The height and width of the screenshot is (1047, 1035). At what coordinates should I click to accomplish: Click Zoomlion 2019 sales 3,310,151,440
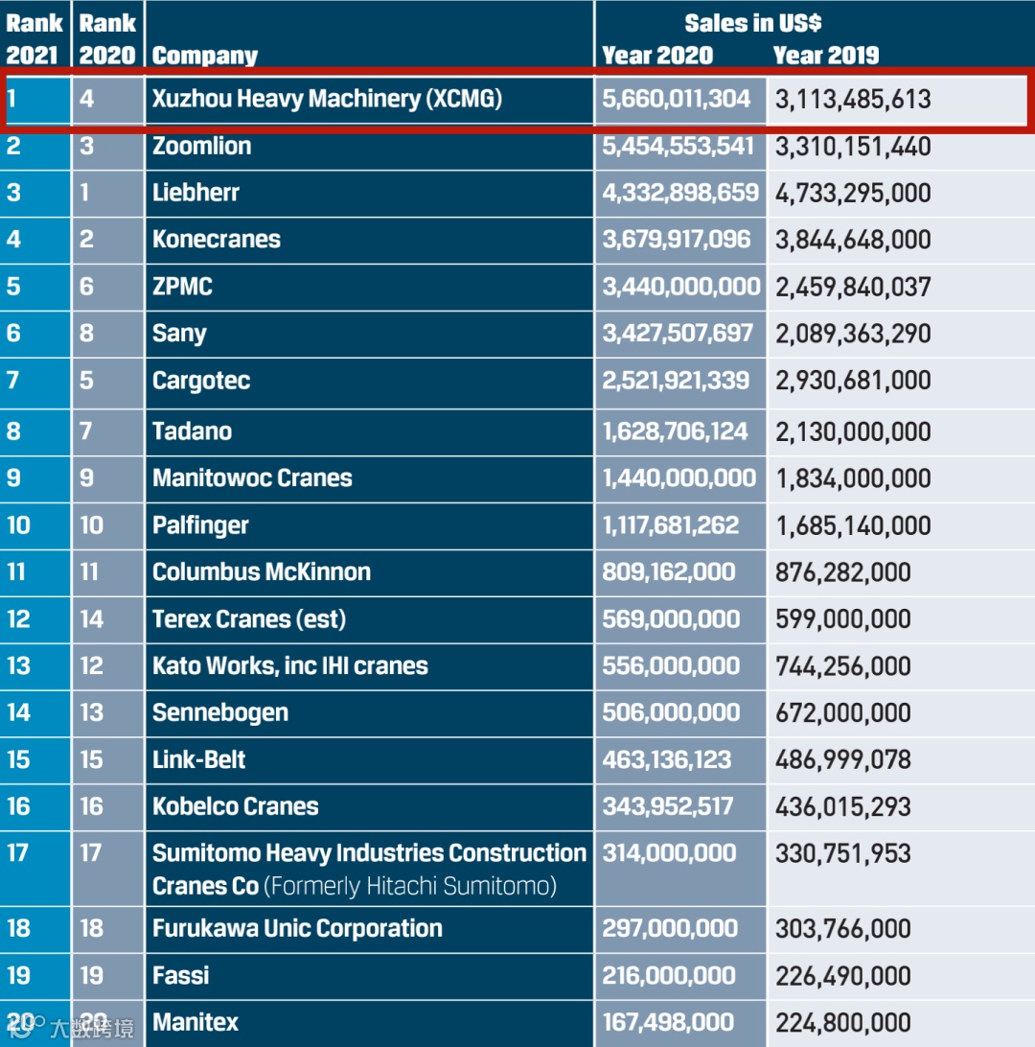(x=853, y=147)
